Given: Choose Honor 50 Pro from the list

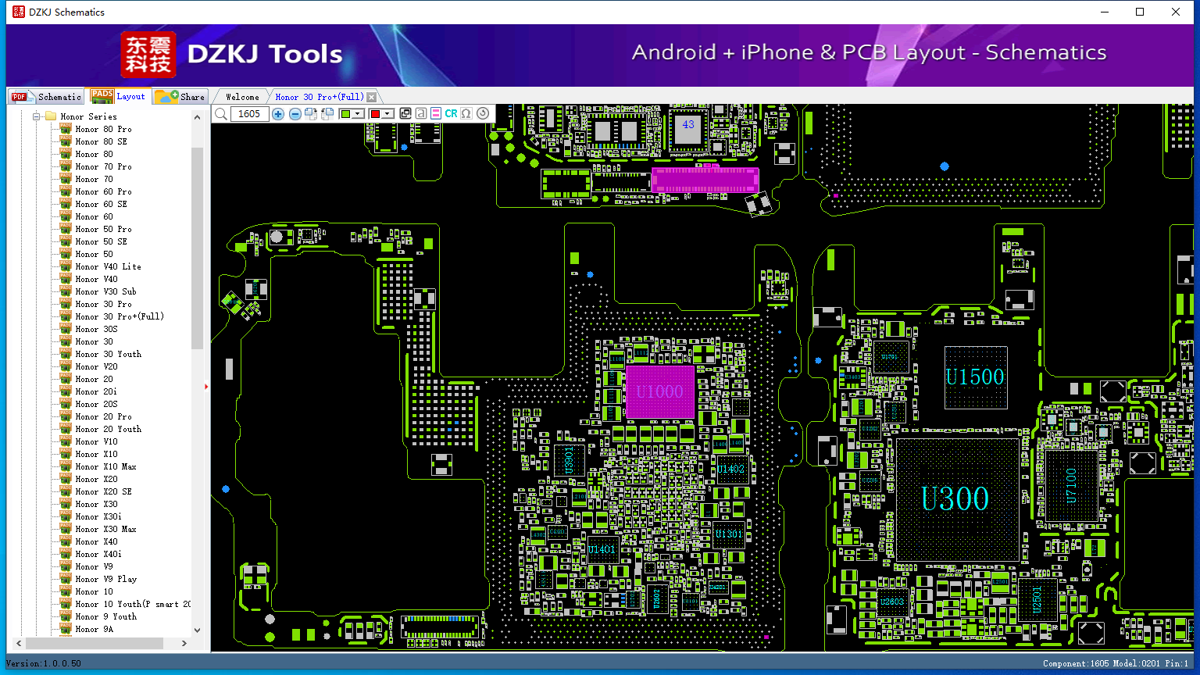Looking at the screenshot, I should click(x=103, y=229).
